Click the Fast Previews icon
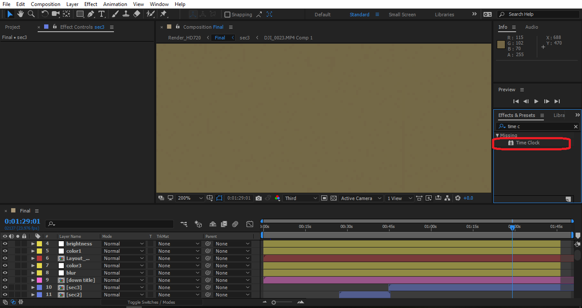 pyautogui.click(x=428, y=198)
